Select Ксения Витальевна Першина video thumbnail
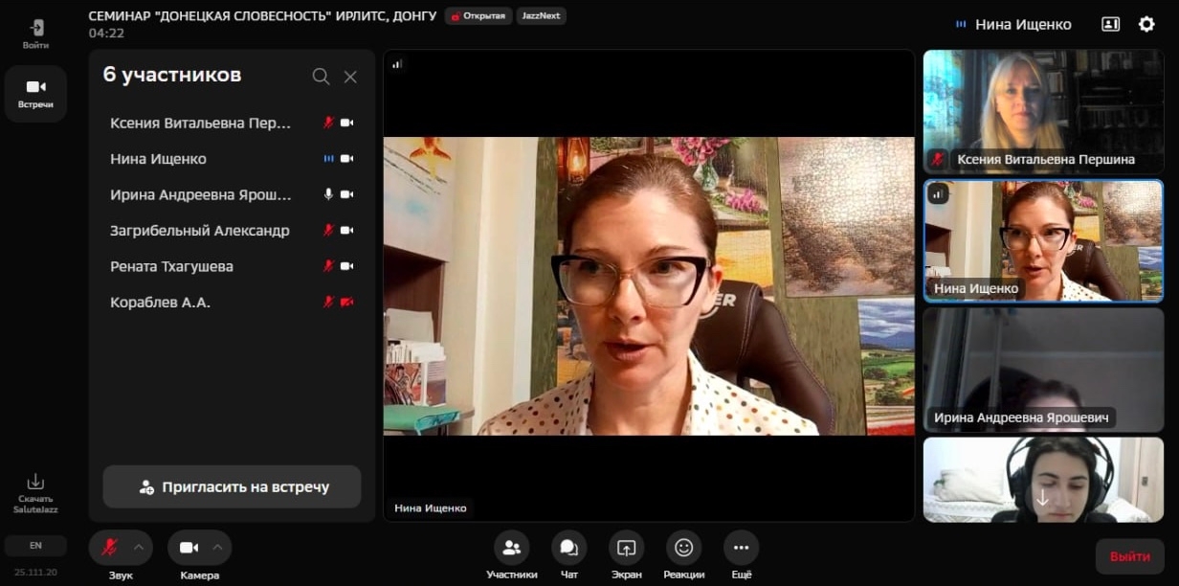 pyautogui.click(x=1030, y=111)
